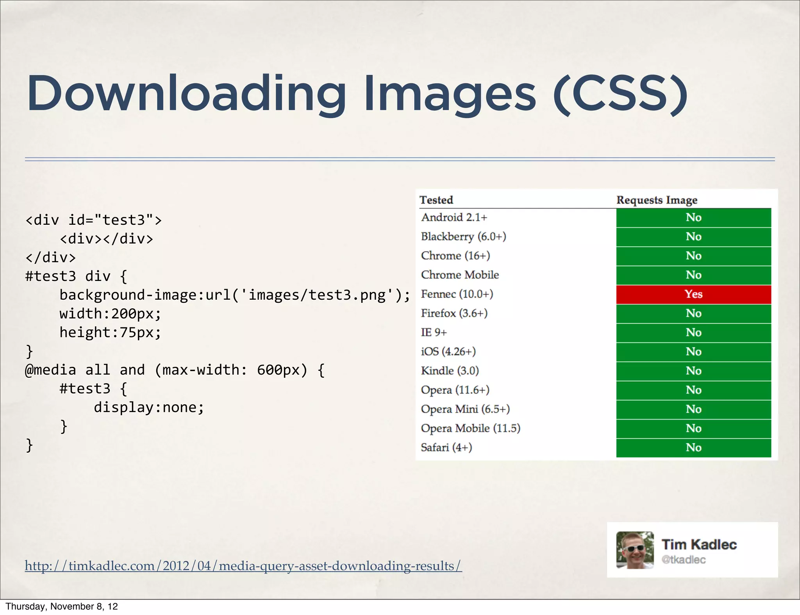800x615 pixels.
Task: Click the 'Thursday, November 8, 12' date footer
Action: [62, 606]
